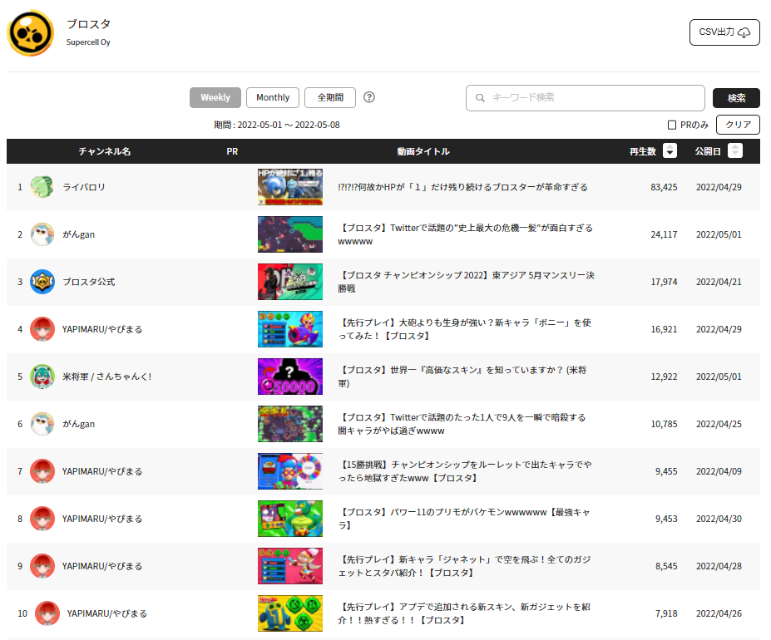Click the クリア clear button

738,125
